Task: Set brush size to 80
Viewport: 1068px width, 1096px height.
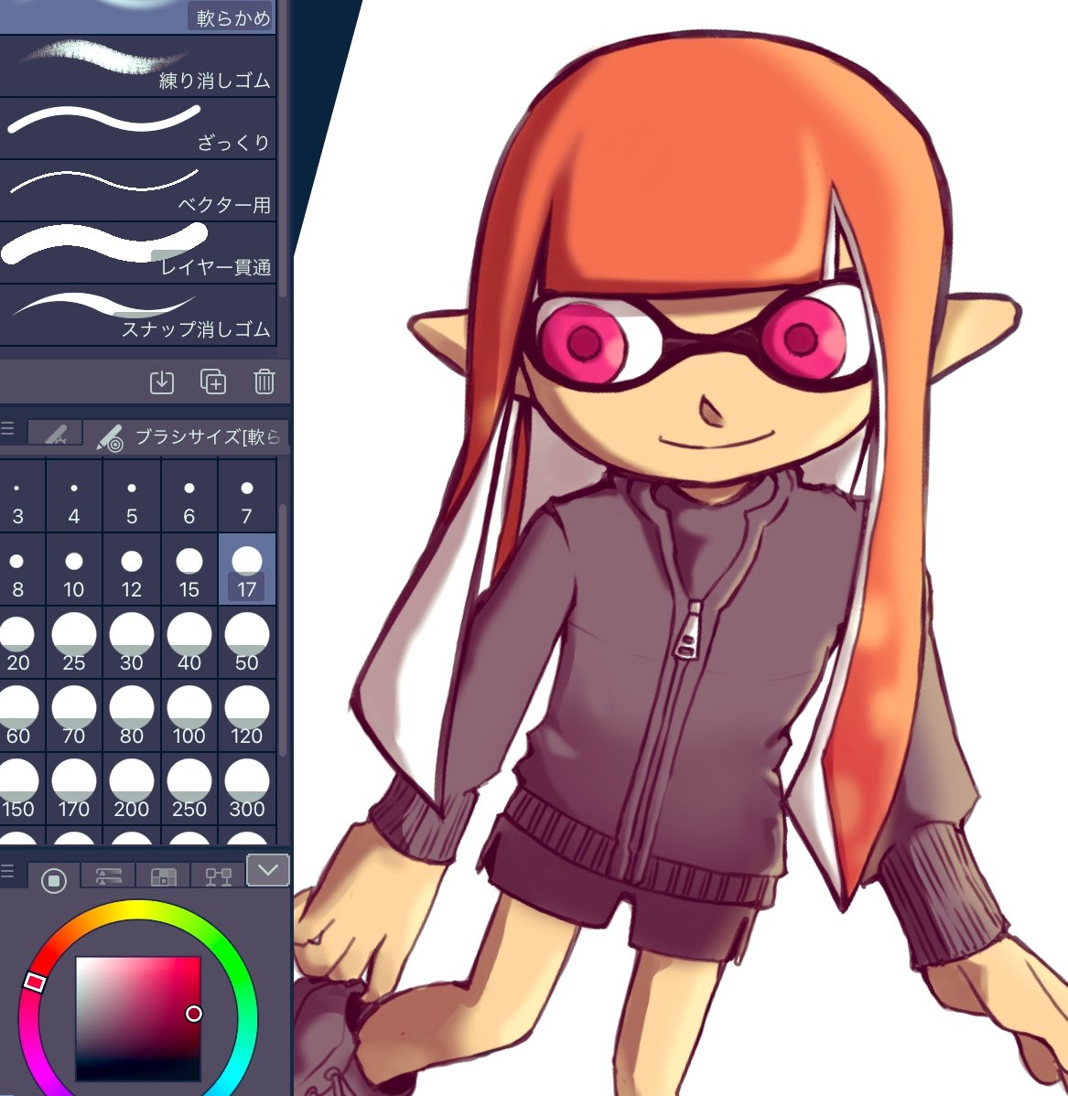Action: point(132,715)
